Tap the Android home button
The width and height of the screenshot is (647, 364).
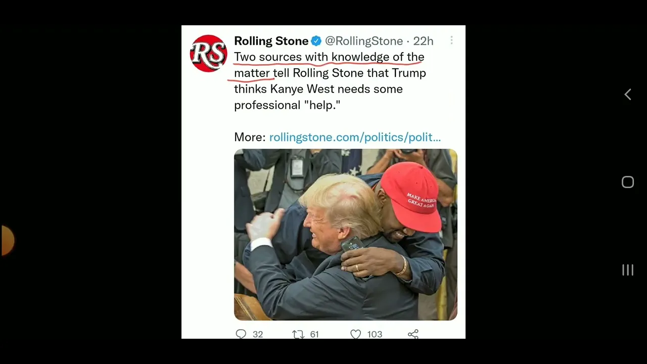click(628, 183)
